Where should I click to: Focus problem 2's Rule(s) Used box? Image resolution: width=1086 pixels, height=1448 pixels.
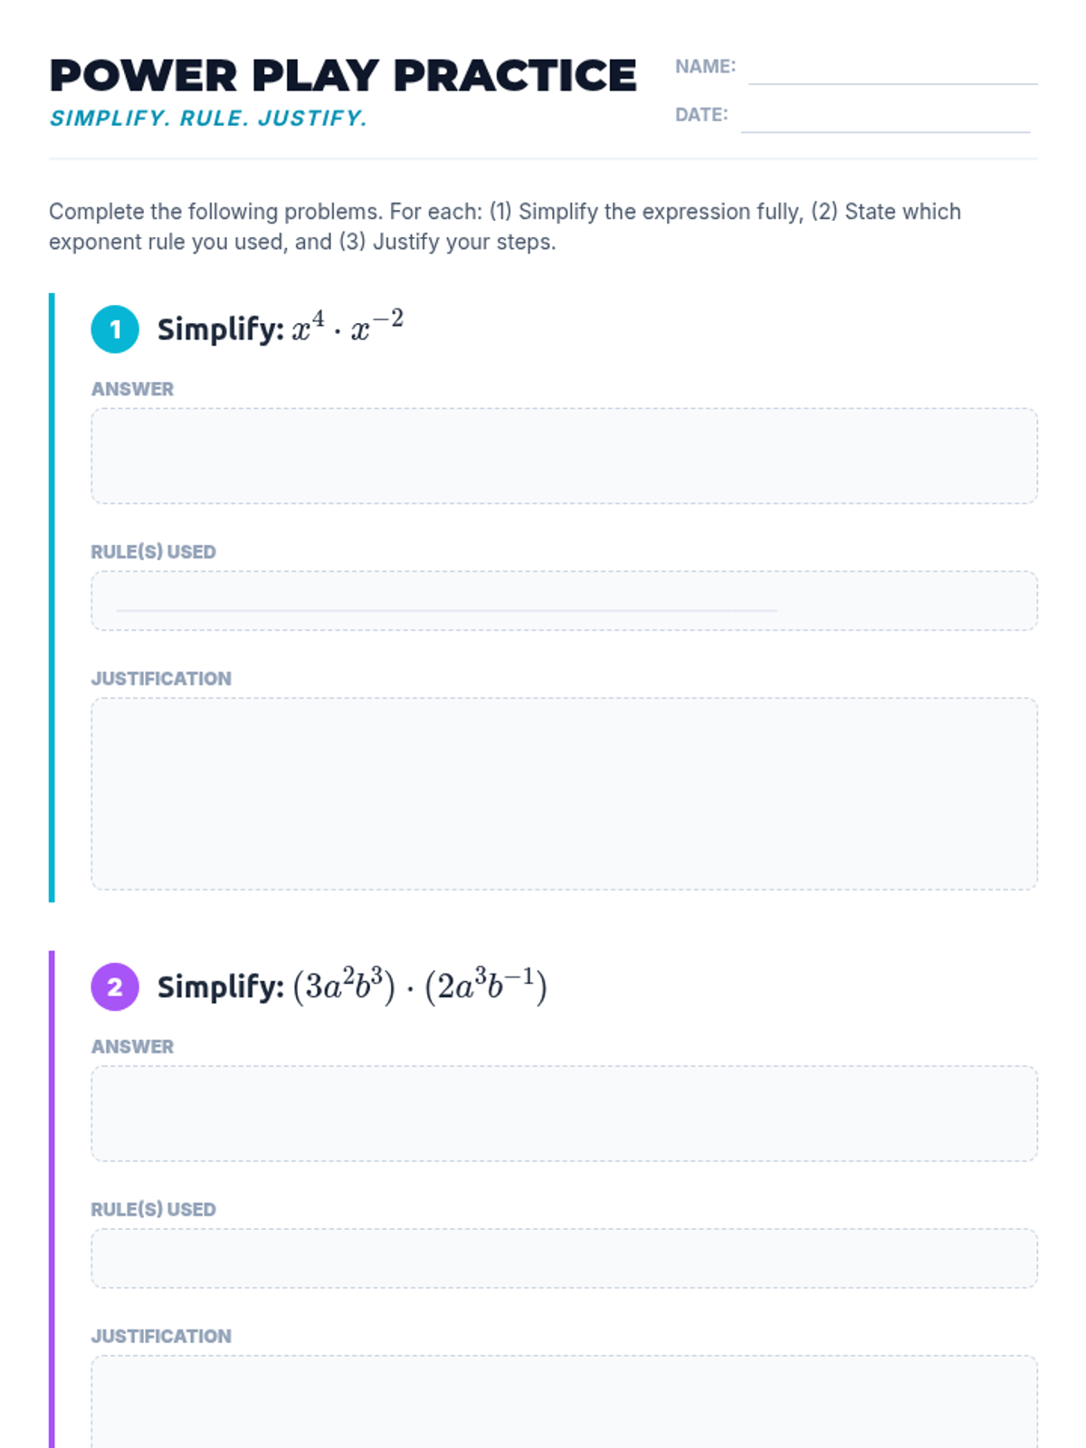[564, 1258]
